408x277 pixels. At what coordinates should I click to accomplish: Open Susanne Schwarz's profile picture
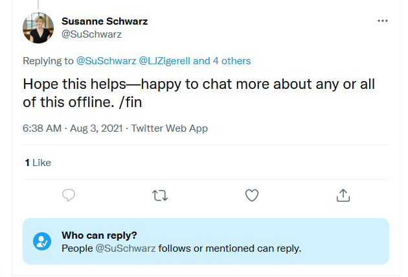point(38,28)
